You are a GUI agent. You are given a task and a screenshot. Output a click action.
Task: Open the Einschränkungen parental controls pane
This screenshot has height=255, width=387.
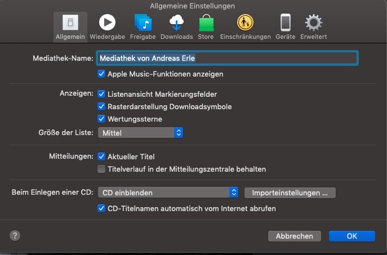click(246, 27)
